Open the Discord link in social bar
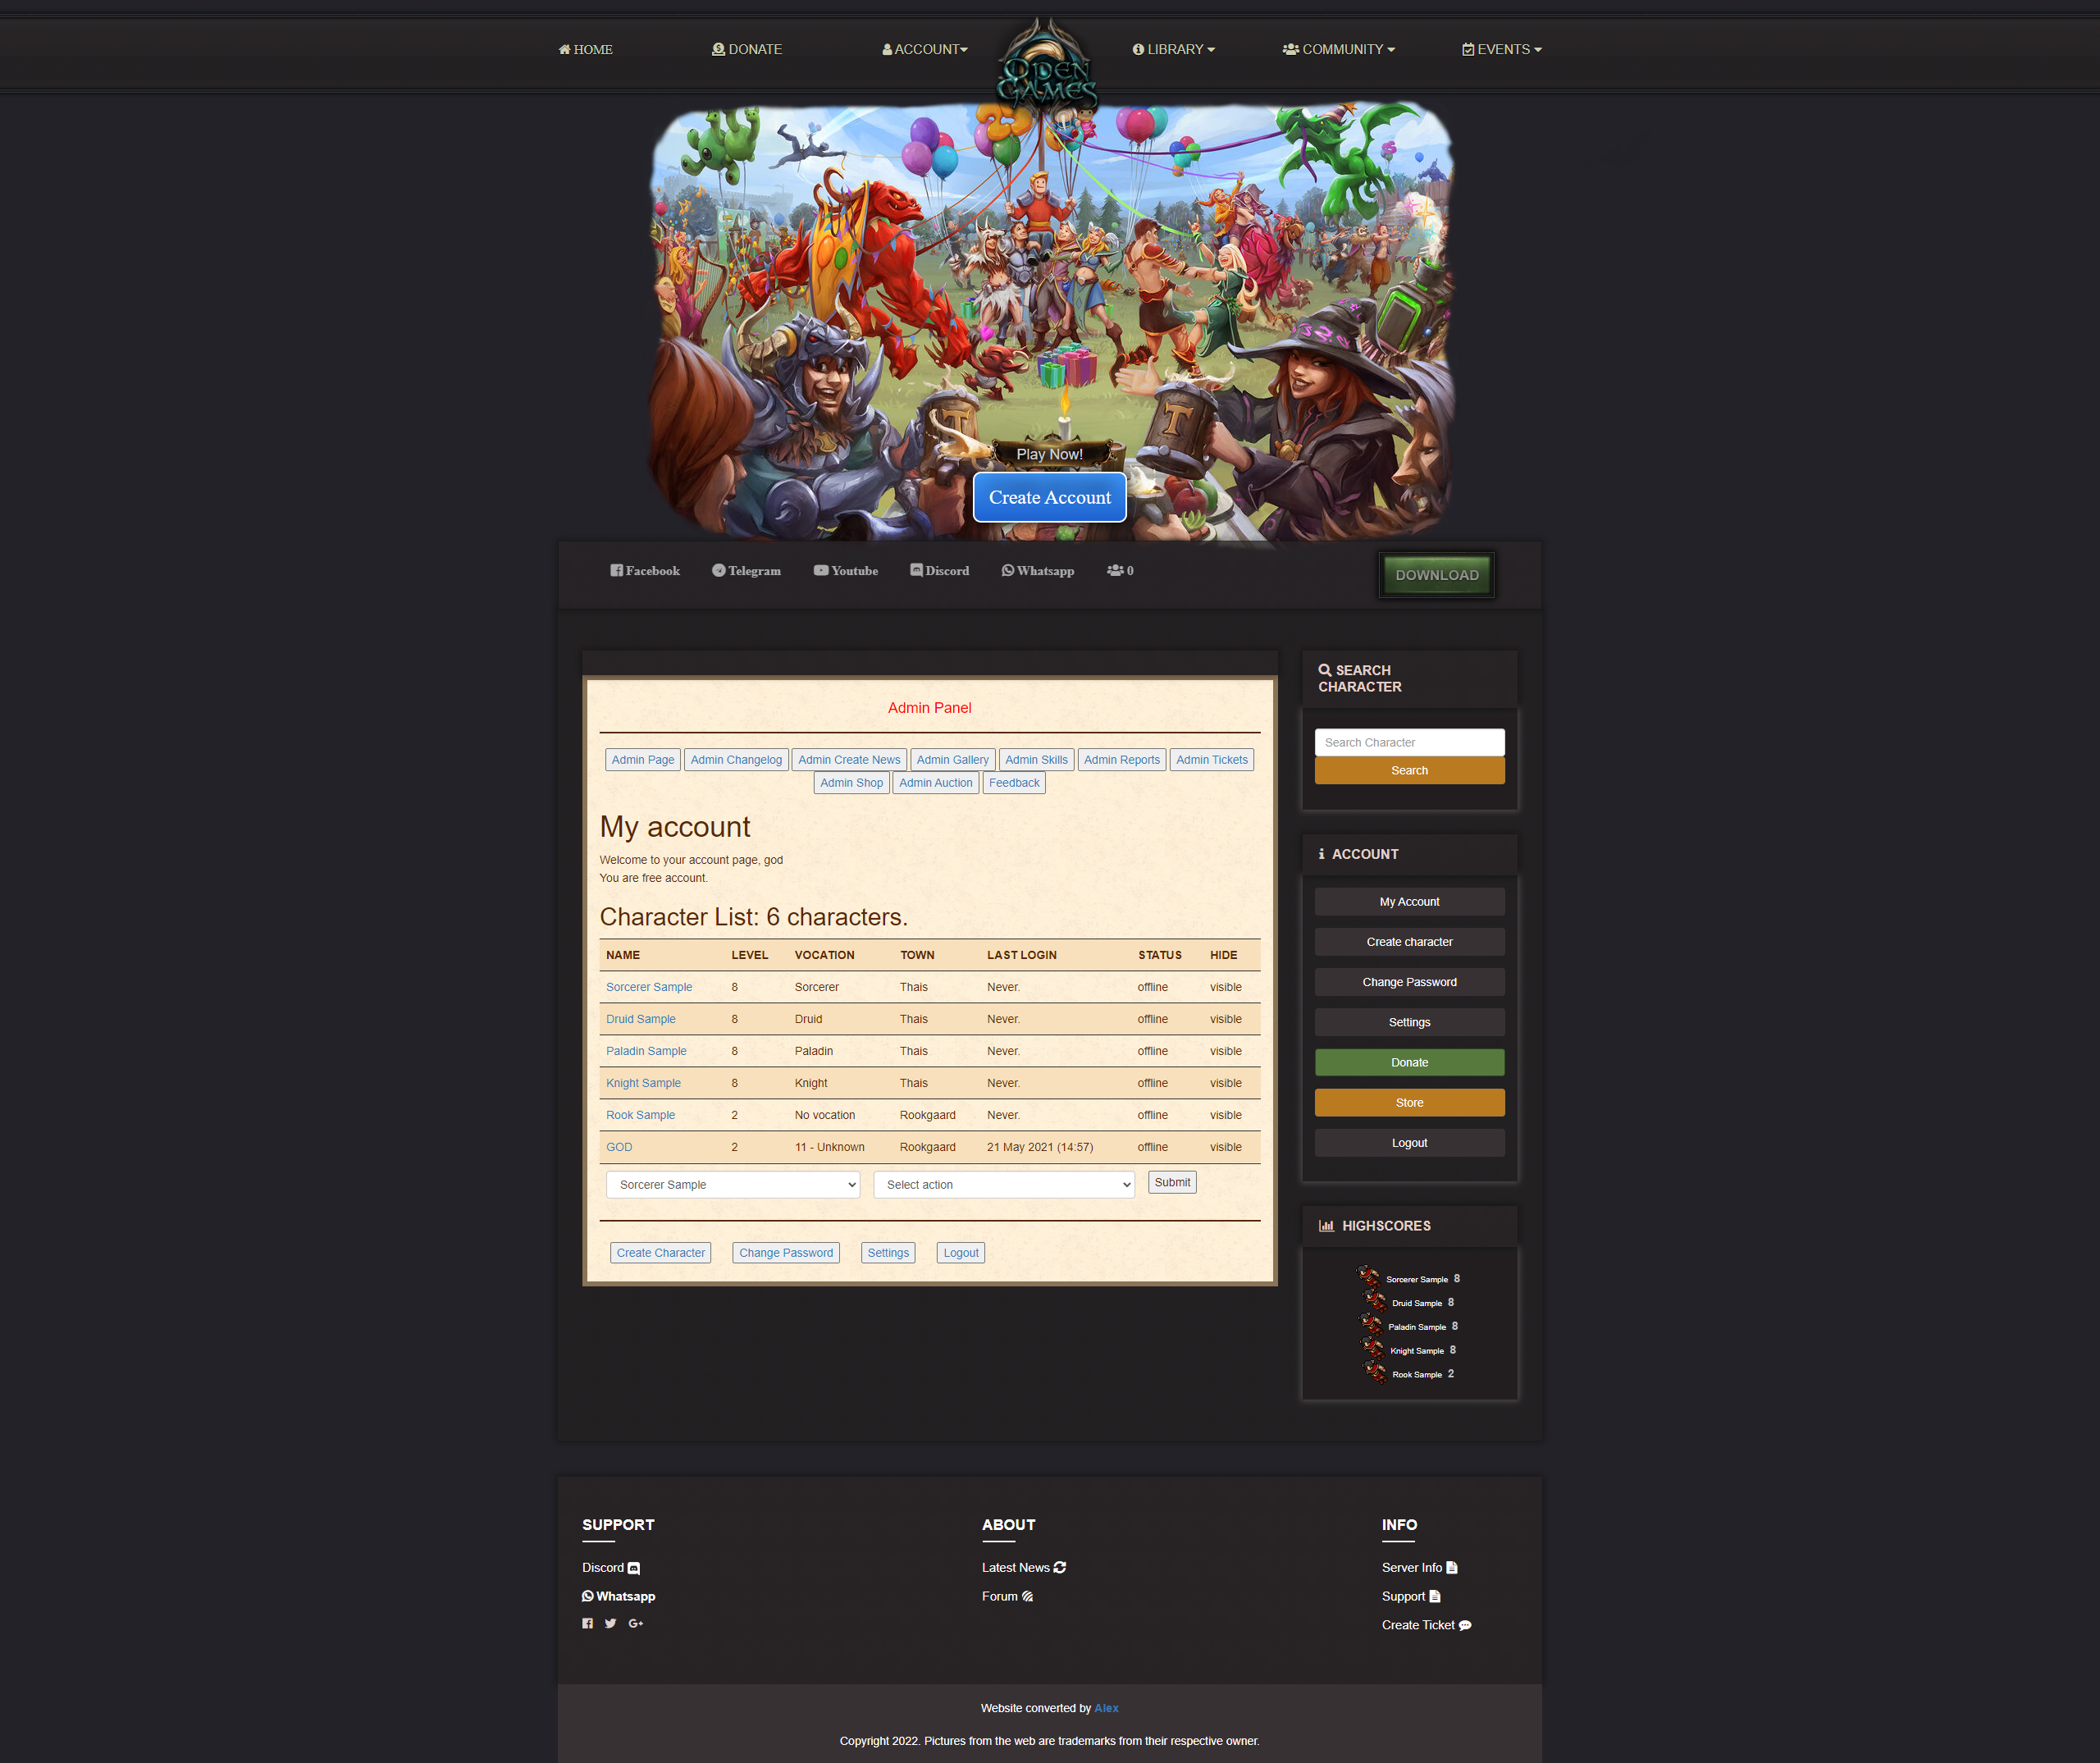Image resolution: width=2100 pixels, height=1763 pixels. click(939, 571)
